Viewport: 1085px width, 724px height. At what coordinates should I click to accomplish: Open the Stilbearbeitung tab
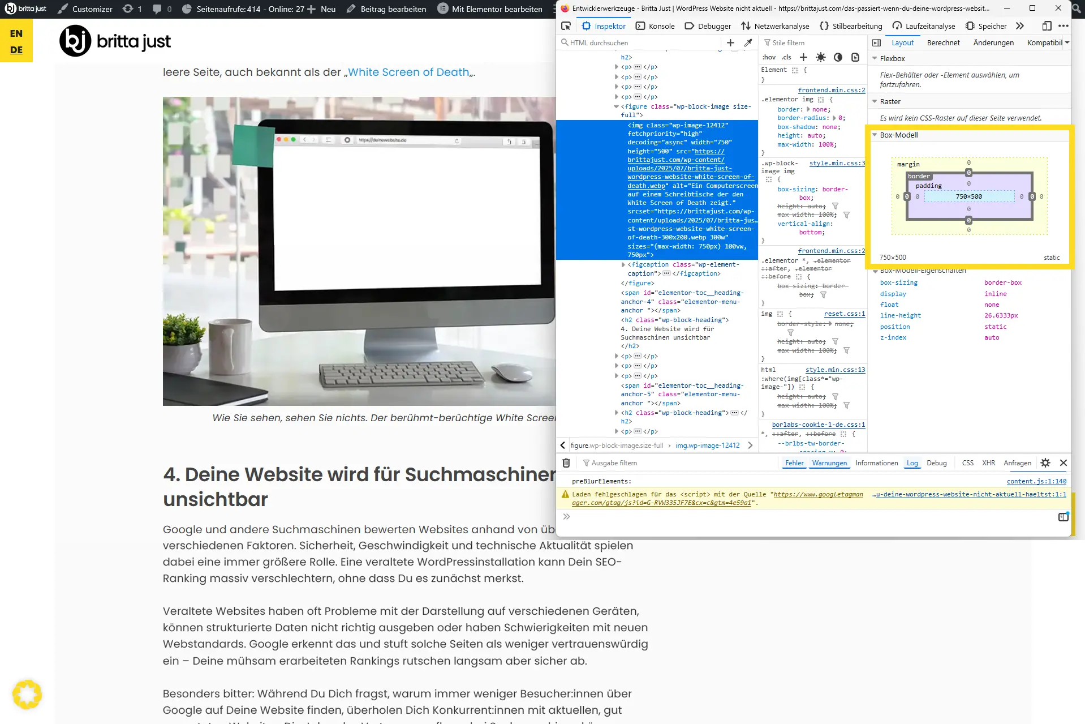coord(851,26)
